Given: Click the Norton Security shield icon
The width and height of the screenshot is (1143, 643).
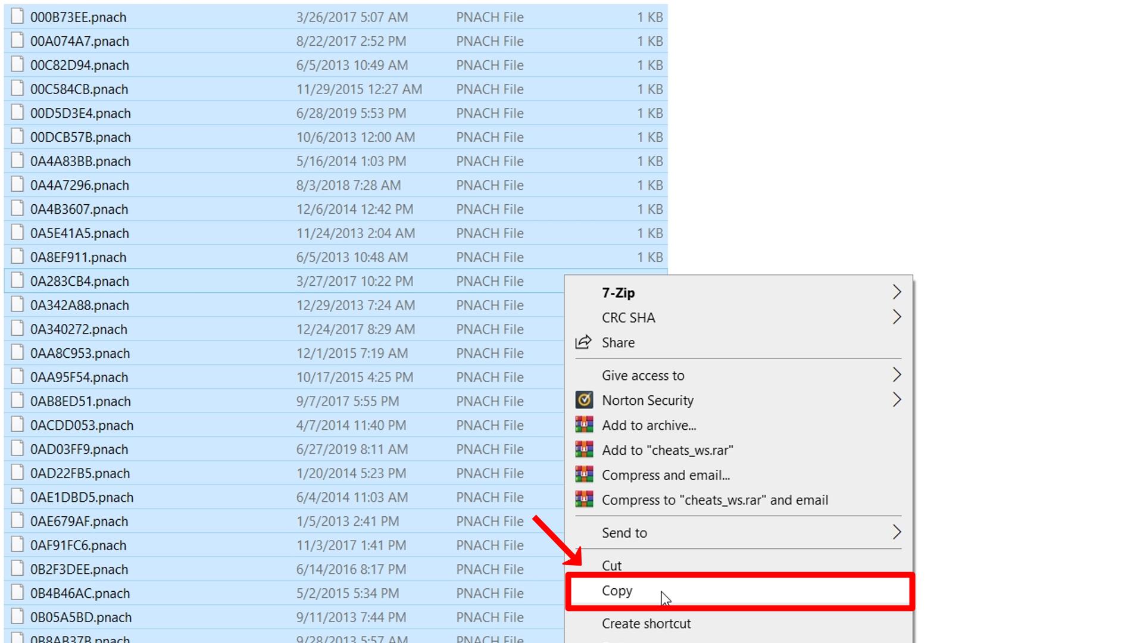Looking at the screenshot, I should click(584, 400).
